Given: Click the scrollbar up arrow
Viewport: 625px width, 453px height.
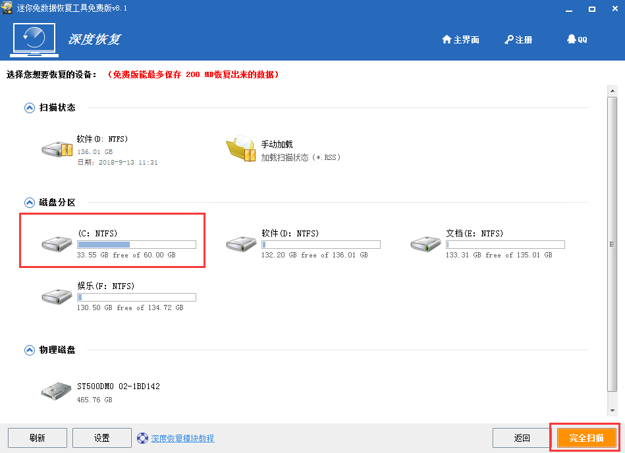Looking at the screenshot, I should [x=612, y=91].
